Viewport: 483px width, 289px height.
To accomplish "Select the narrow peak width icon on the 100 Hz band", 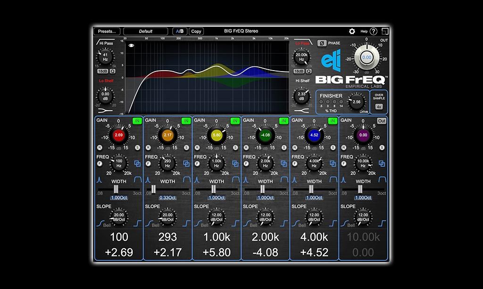I will click(x=99, y=179).
